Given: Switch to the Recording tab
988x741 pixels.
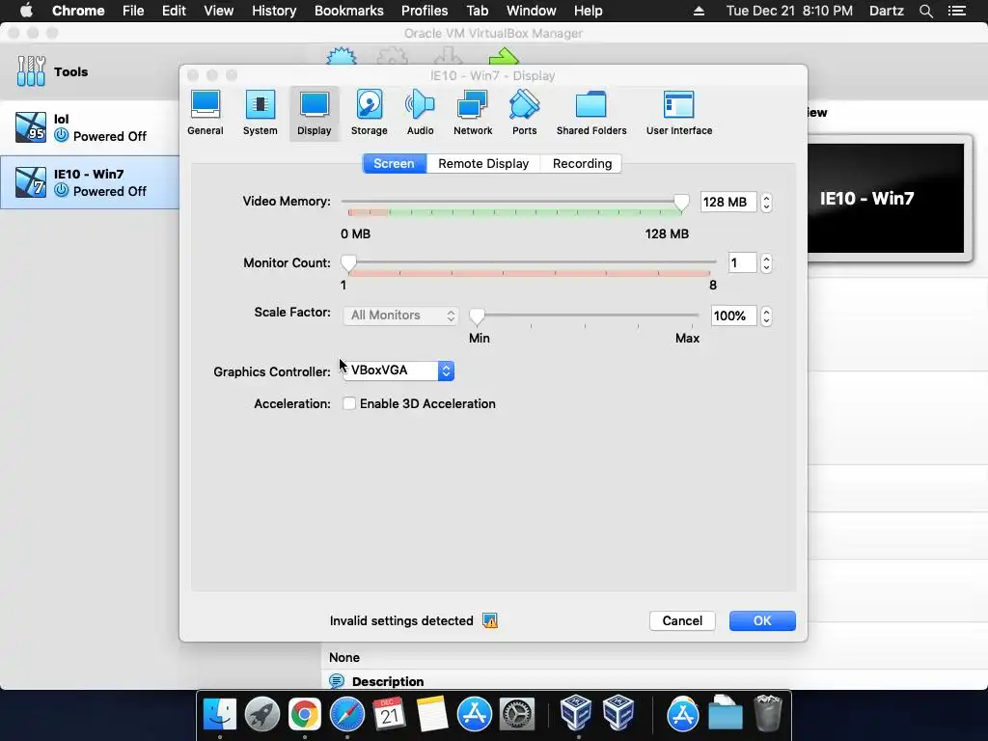Looking at the screenshot, I should coord(582,163).
